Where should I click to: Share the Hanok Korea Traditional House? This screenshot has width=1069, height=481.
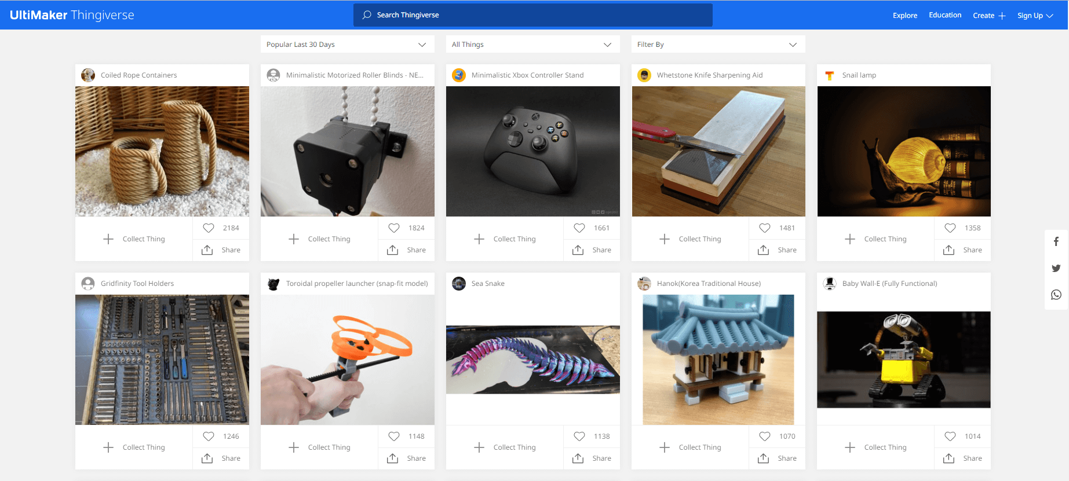[777, 458]
